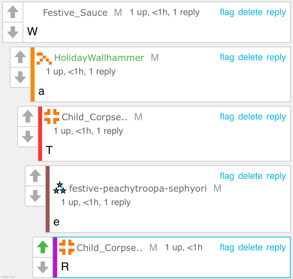Upvote Festive_Sauce's comment "W"
The height and width of the screenshot is (279, 293).
tap(13, 12)
